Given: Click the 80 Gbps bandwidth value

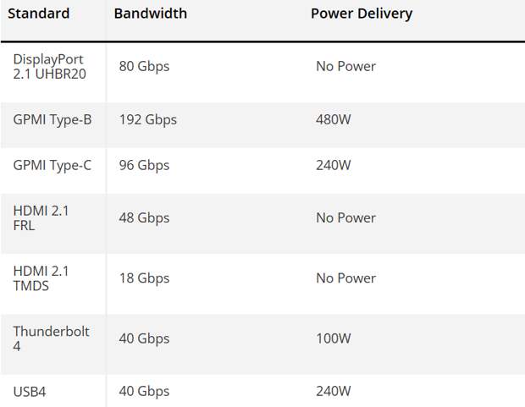Looking at the screenshot, I should point(144,66).
